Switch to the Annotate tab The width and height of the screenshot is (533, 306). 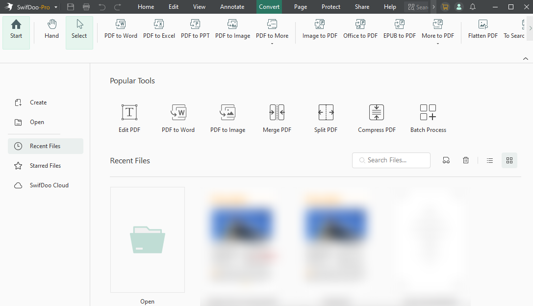coord(232,7)
